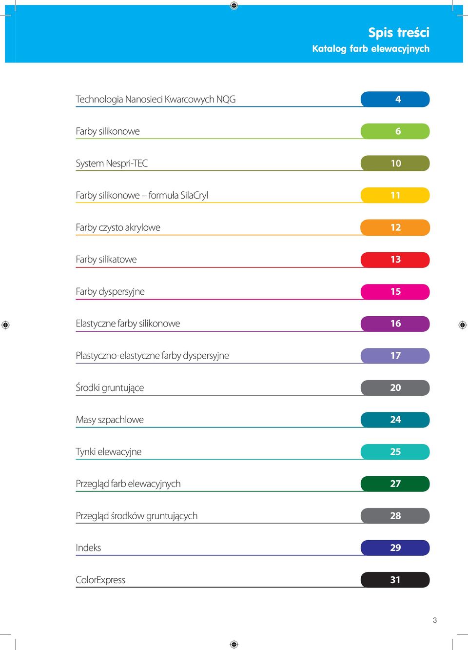This screenshot has height=650, width=468.
Task: Select Farby czysto akrylowe entry
Action: pyautogui.click(x=118, y=227)
